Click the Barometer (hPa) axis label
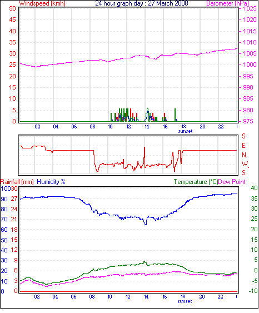Image resolution: width=259 pixels, height=313 pixels. coord(227,3)
